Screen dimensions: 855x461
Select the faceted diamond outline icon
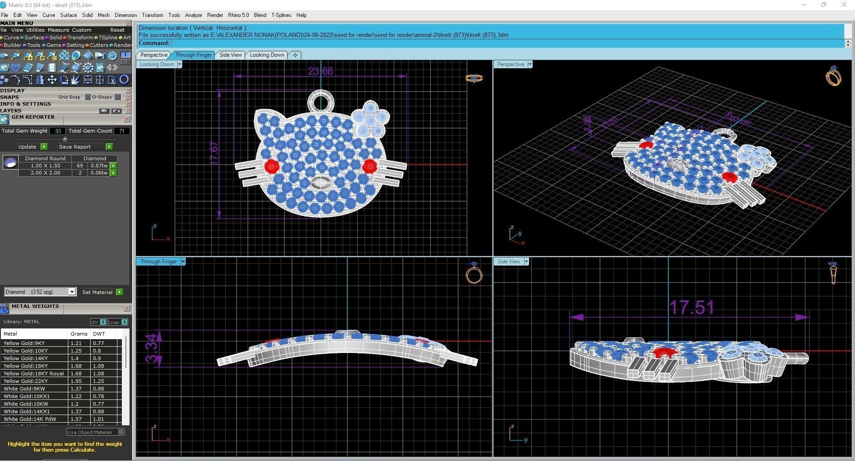coord(16,67)
